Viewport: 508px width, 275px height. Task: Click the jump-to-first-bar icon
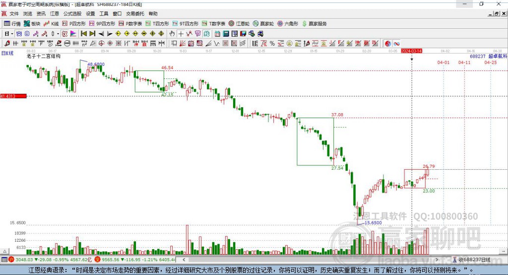point(83,34)
